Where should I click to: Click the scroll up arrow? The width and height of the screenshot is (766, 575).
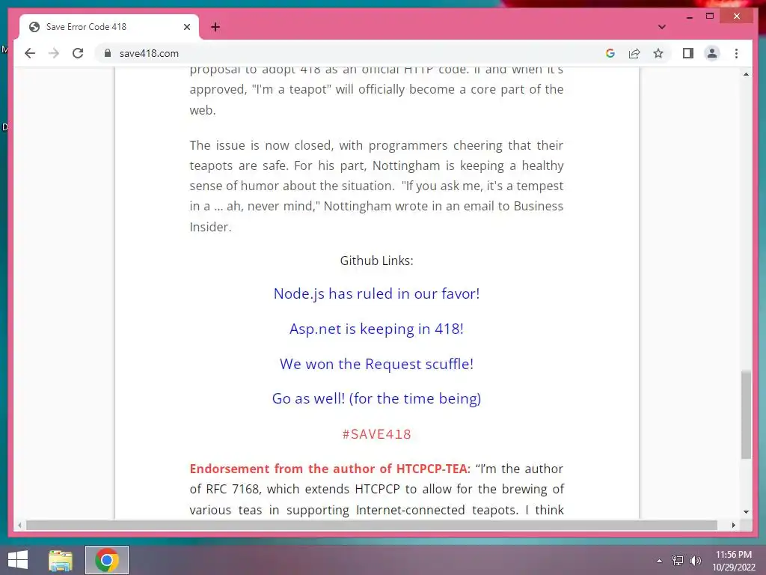(746, 74)
